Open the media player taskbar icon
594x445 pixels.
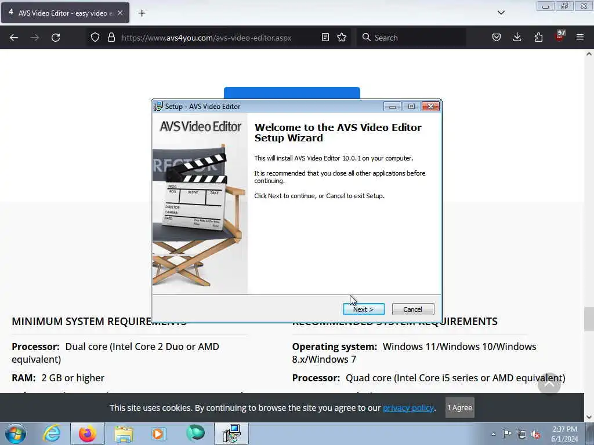click(x=158, y=433)
